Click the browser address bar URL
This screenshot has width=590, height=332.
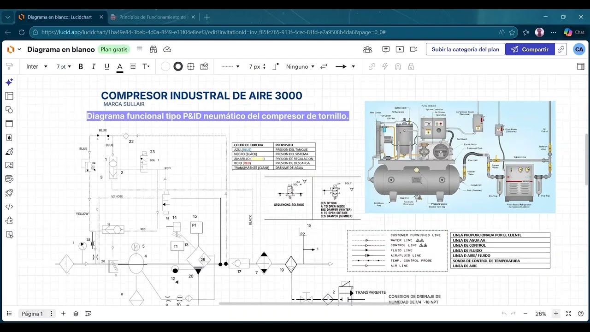point(213,32)
